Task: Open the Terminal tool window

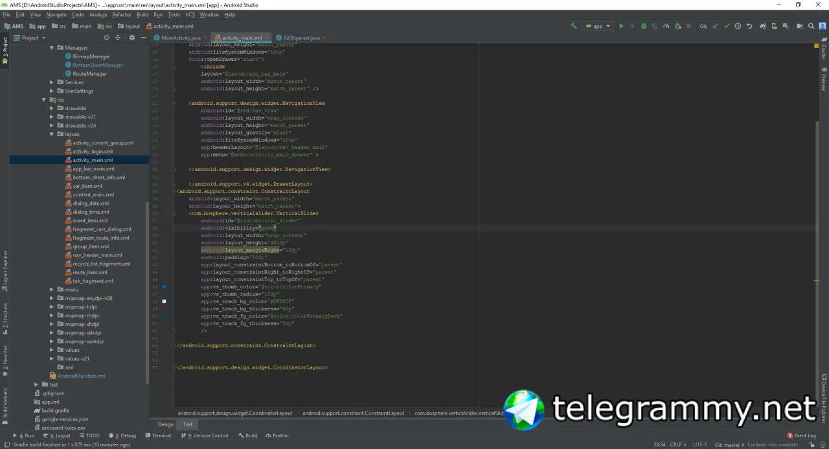Action: click(158, 436)
